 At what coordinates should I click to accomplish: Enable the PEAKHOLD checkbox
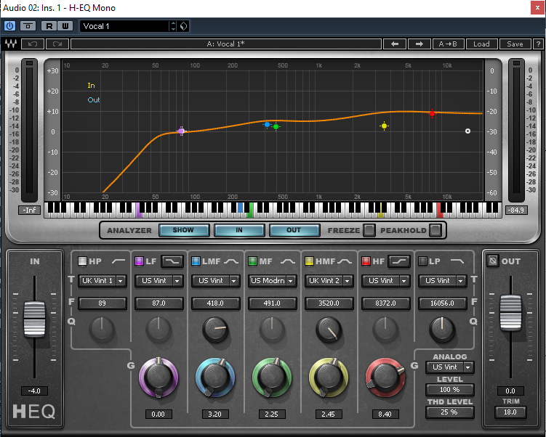click(435, 230)
